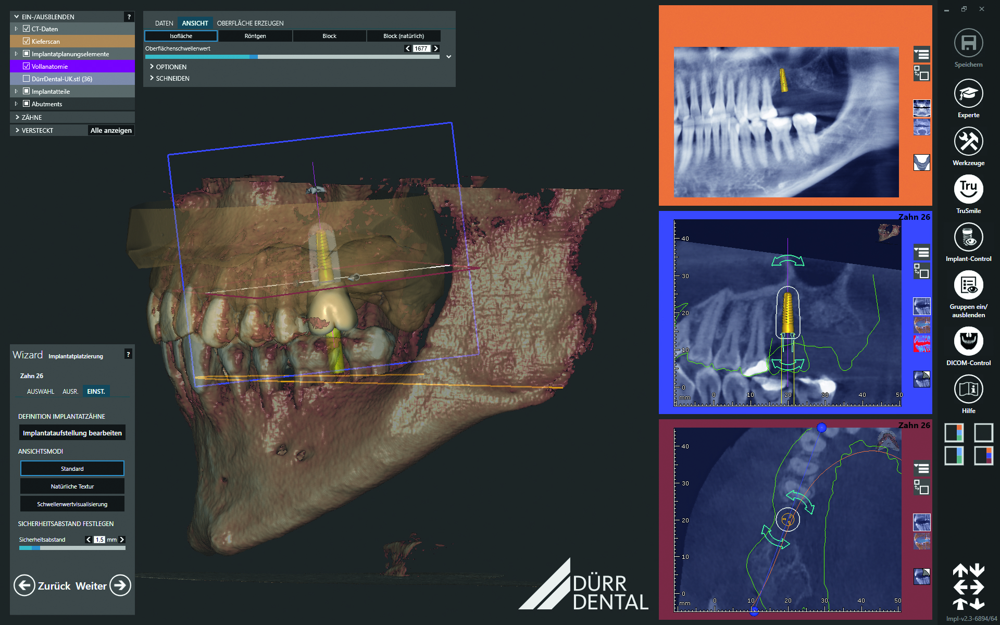This screenshot has width=1000, height=625.
Task: Launch the TruSmile icon
Action: click(x=968, y=190)
